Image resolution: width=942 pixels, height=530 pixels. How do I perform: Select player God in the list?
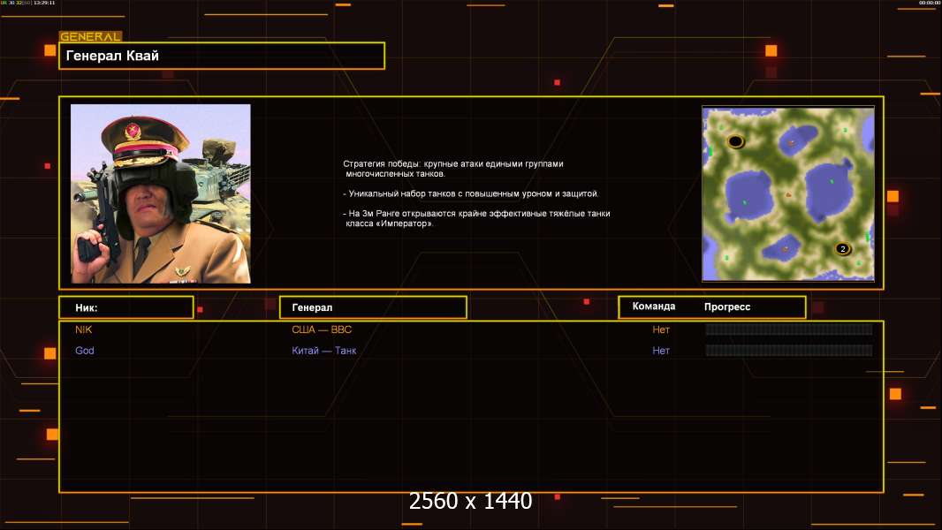pos(85,351)
